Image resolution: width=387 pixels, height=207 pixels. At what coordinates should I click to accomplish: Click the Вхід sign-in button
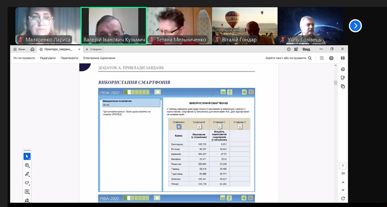tap(306, 49)
